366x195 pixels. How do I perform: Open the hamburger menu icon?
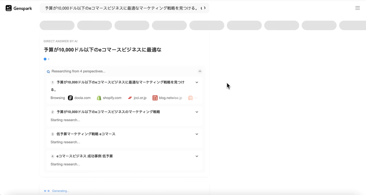coord(357,8)
